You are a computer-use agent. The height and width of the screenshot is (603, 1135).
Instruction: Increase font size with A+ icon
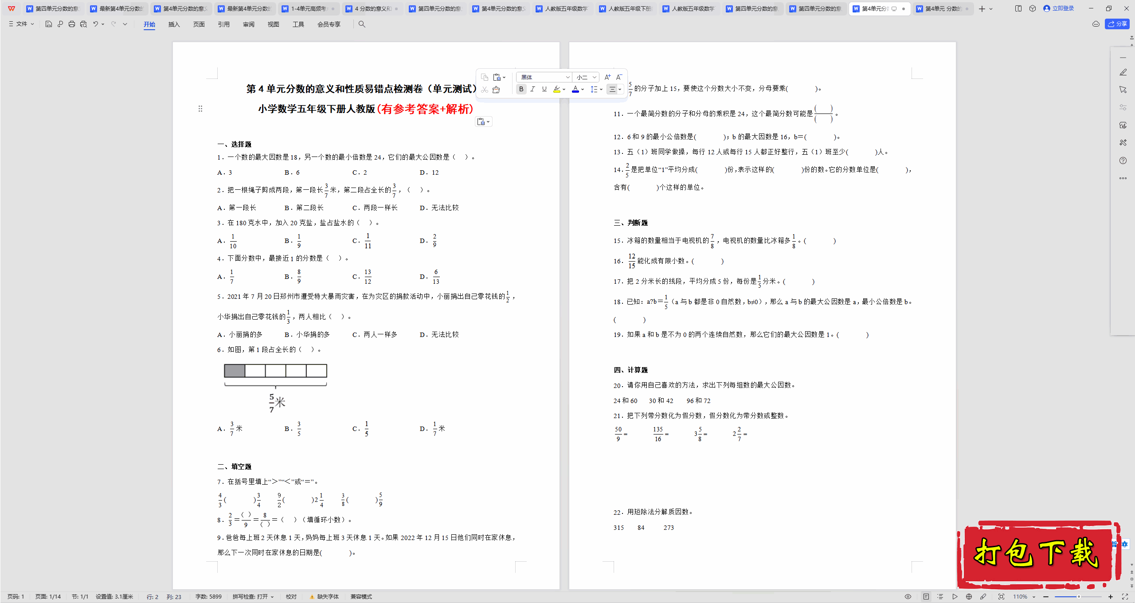pos(607,77)
